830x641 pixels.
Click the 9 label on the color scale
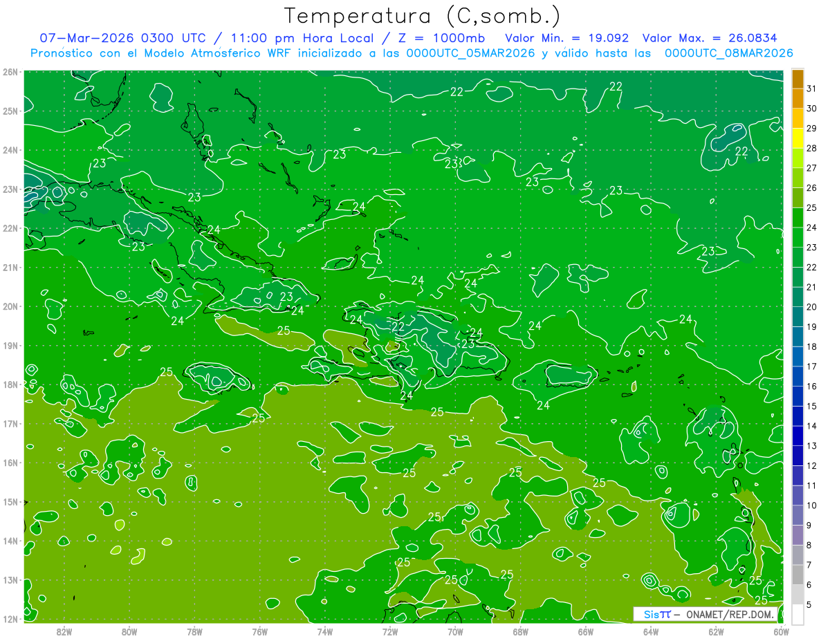809,525
